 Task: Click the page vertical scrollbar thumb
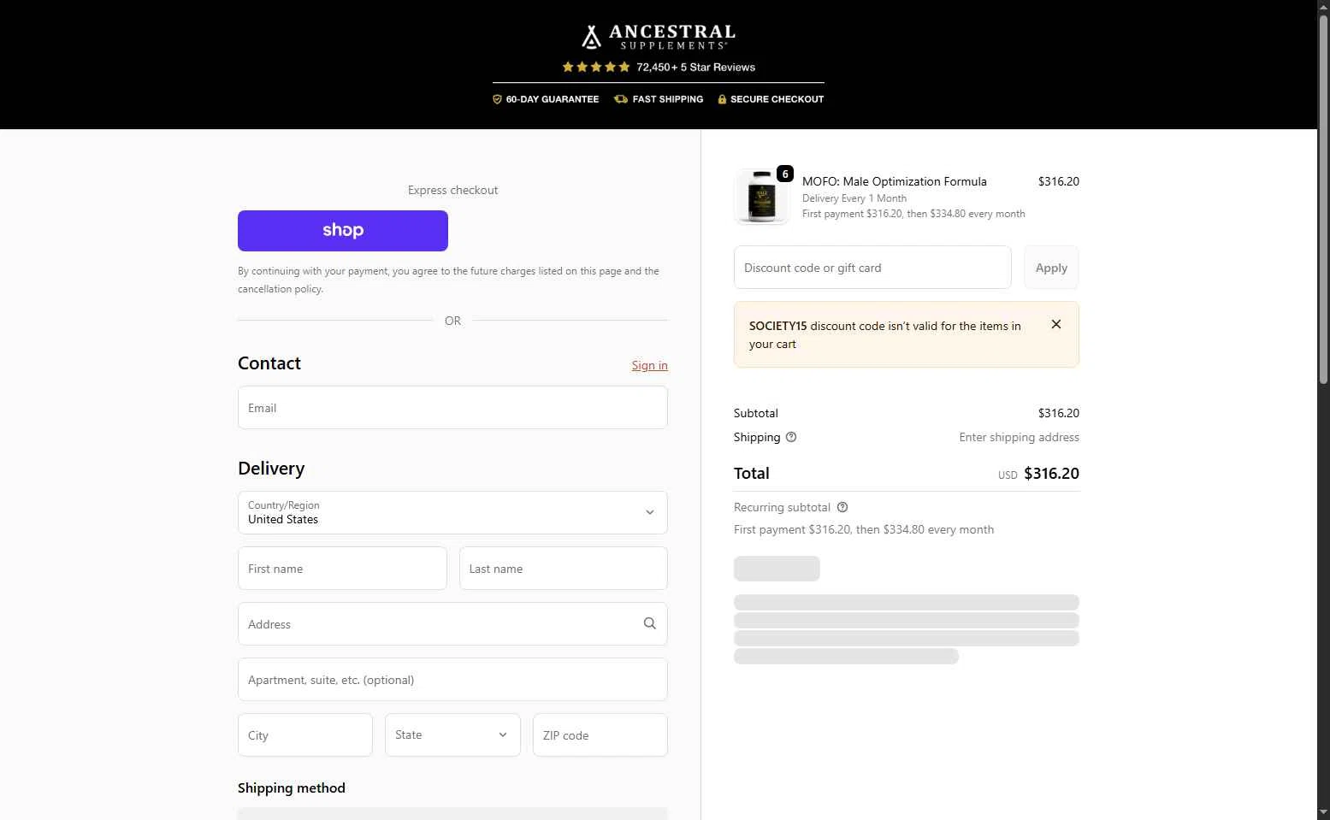click(1323, 198)
